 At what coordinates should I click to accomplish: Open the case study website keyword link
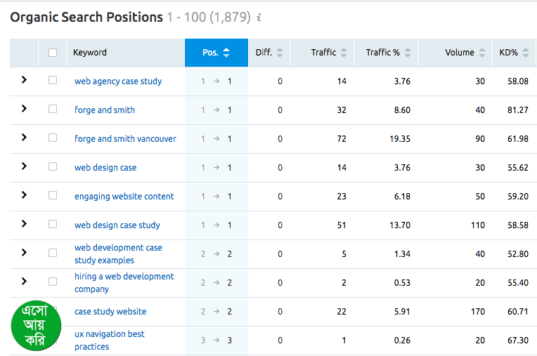(110, 312)
